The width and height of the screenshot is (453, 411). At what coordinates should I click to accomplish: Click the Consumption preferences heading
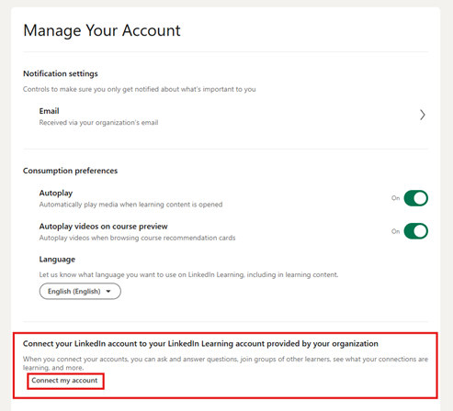tap(70, 171)
